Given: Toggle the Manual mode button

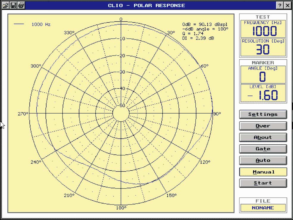Looking at the screenshot, I should pos(263,172).
